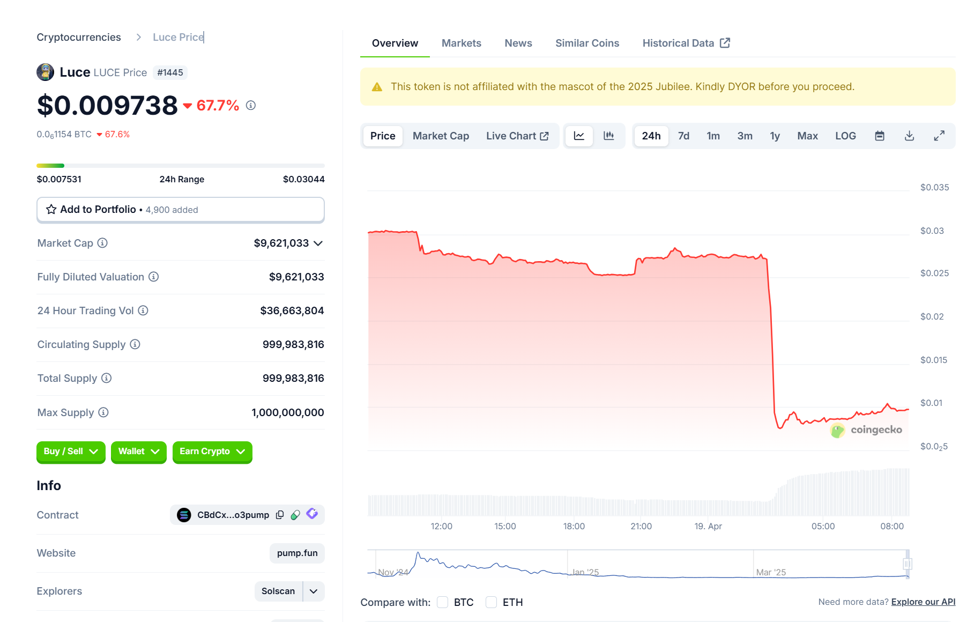This screenshot has height=622, width=967.
Task: Expand the Explorers dropdown arrow
Action: coord(314,591)
